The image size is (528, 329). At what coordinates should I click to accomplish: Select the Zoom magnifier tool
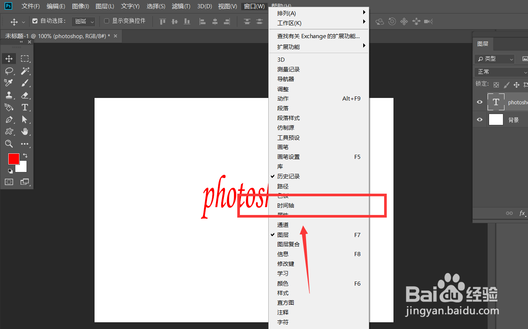[9, 144]
